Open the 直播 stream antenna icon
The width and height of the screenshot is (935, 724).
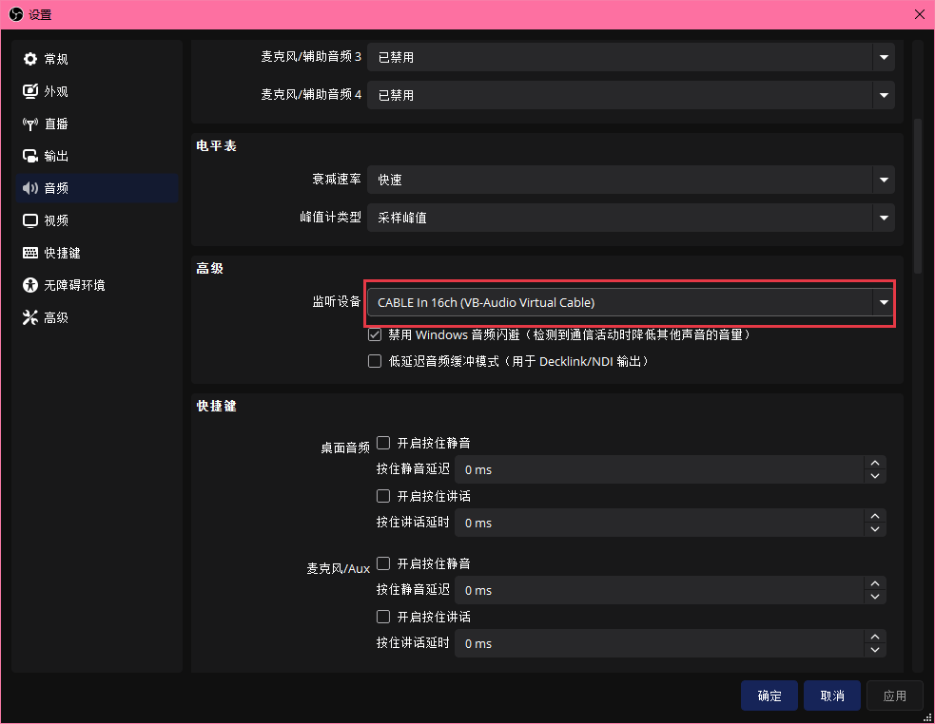pyautogui.click(x=30, y=124)
